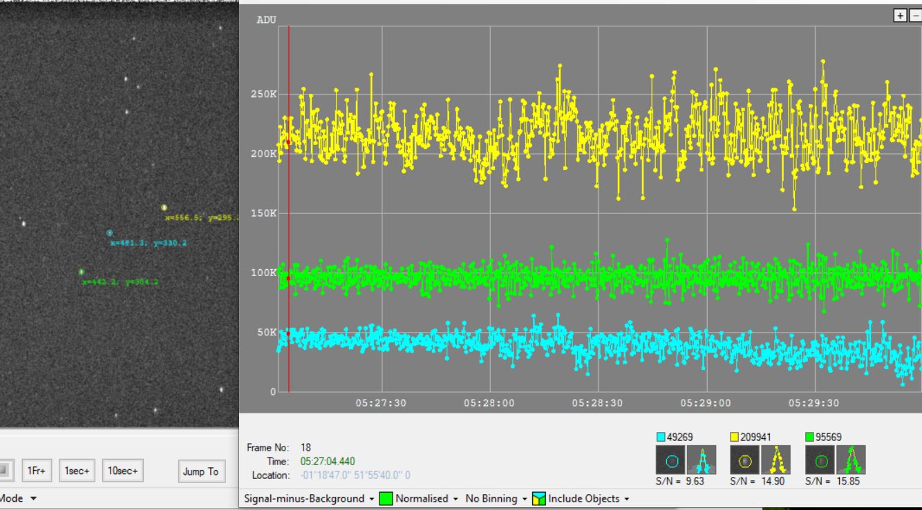922x510 pixels.
Task: Toggle the green 95569 series box
Action: click(811, 437)
